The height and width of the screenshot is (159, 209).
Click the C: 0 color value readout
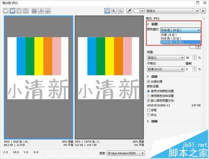coord(5,152)
